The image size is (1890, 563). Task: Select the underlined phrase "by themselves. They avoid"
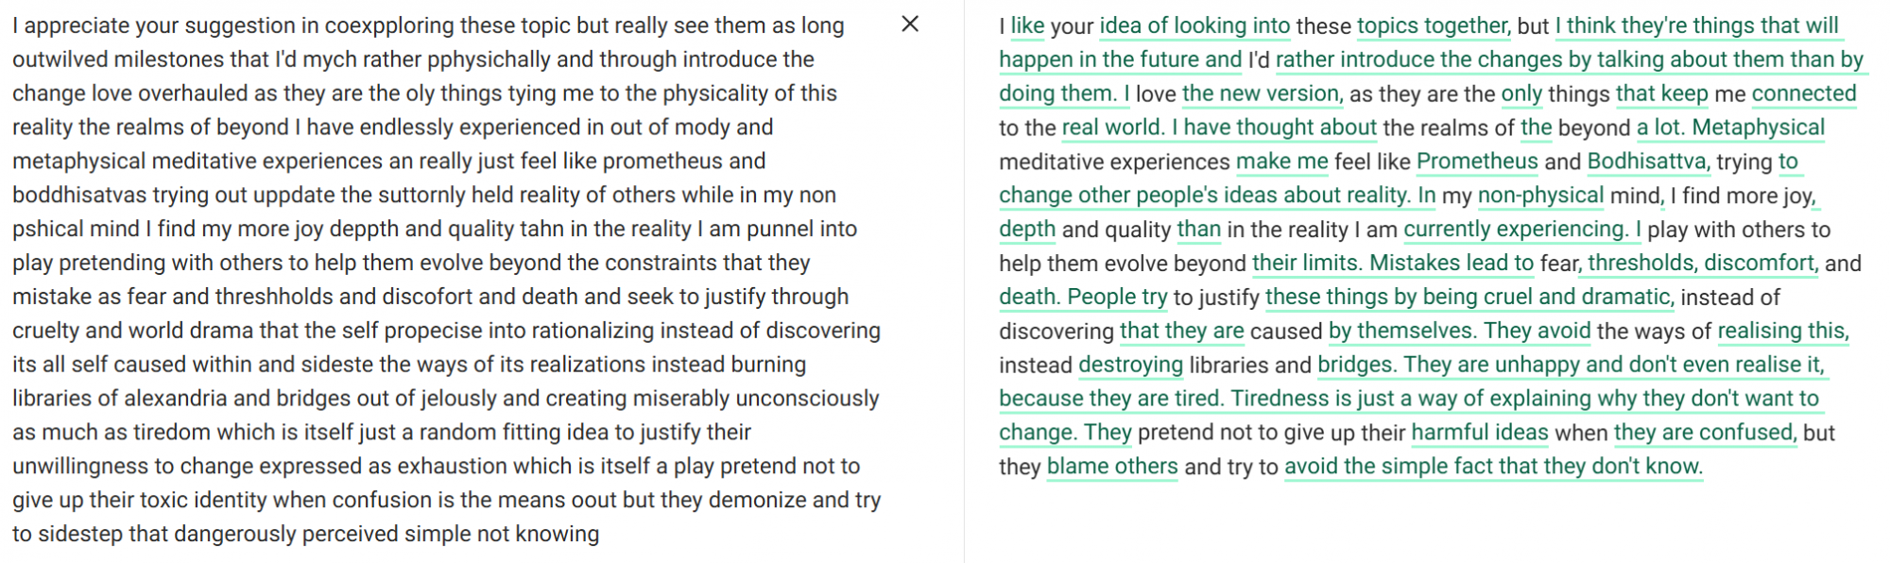1459,331
